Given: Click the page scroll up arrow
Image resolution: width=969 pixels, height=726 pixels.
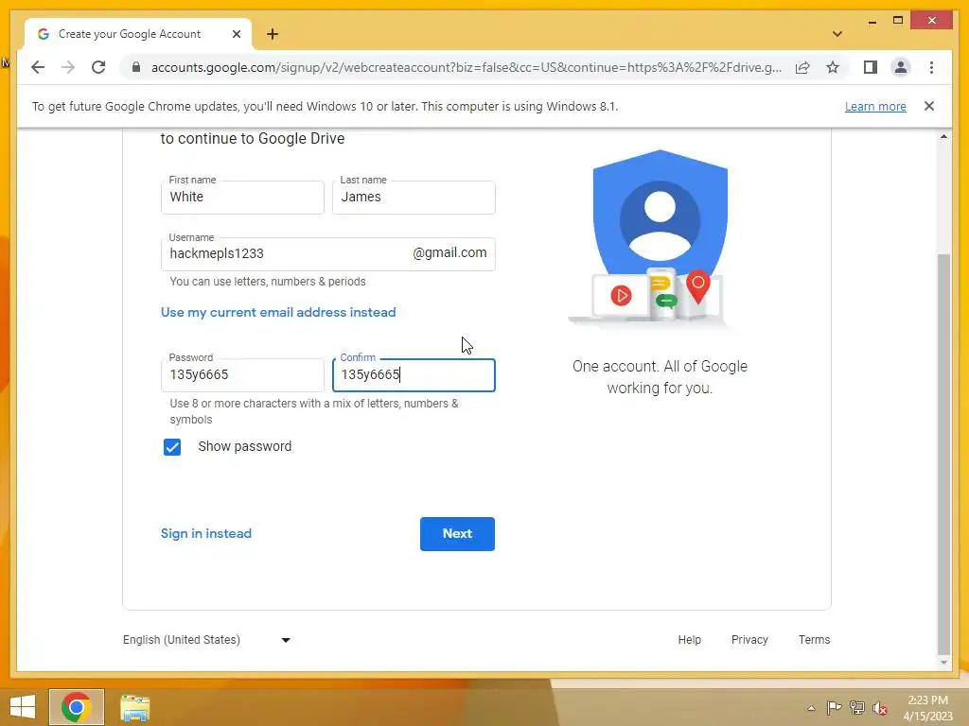Looking at the screenshot, I should (943, 136).
